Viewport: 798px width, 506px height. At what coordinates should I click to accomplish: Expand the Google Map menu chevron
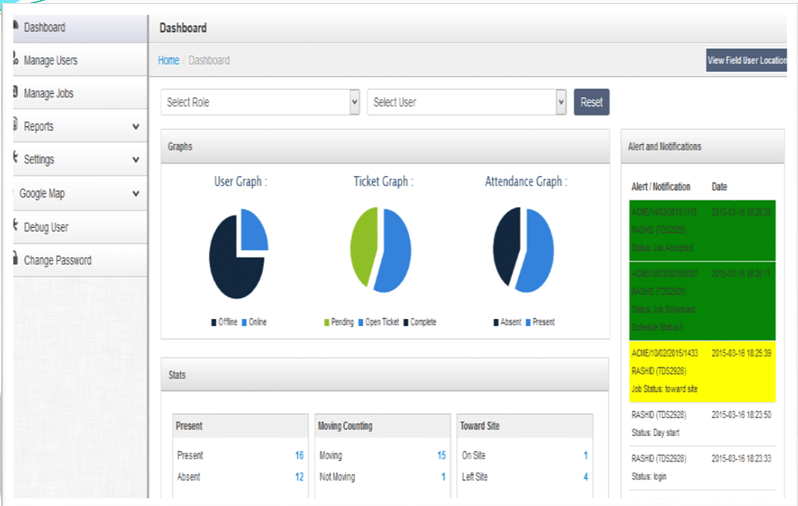tap(136, 194)
